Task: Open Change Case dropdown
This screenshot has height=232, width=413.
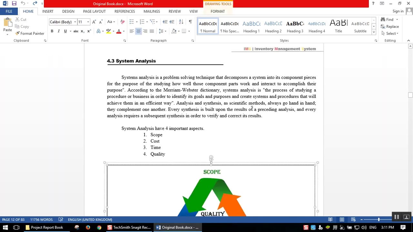Action: [x=111, y=22]
